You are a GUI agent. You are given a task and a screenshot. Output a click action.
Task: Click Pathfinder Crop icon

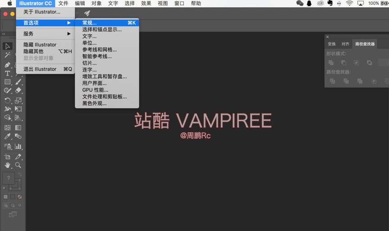[x=374, y=81]
